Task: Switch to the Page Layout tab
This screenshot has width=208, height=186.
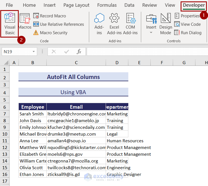Action: click(76, 5)
